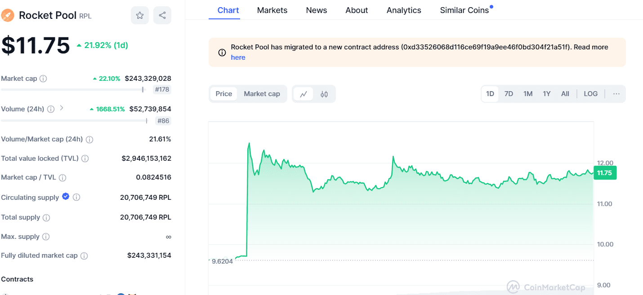The image size is (643, 295).
Task: Select the line chart icon
Action: [303, 94]
